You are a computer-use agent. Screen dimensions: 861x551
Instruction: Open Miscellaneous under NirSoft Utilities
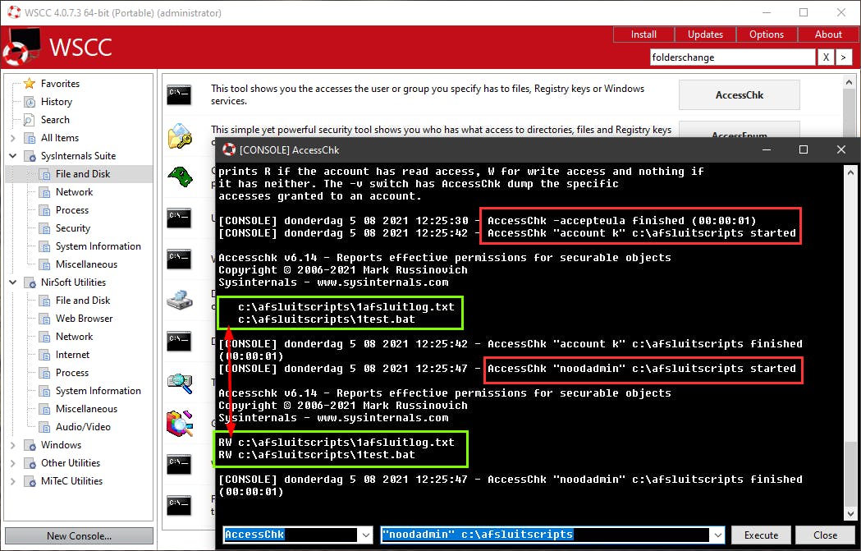click(x=86, y=409)
